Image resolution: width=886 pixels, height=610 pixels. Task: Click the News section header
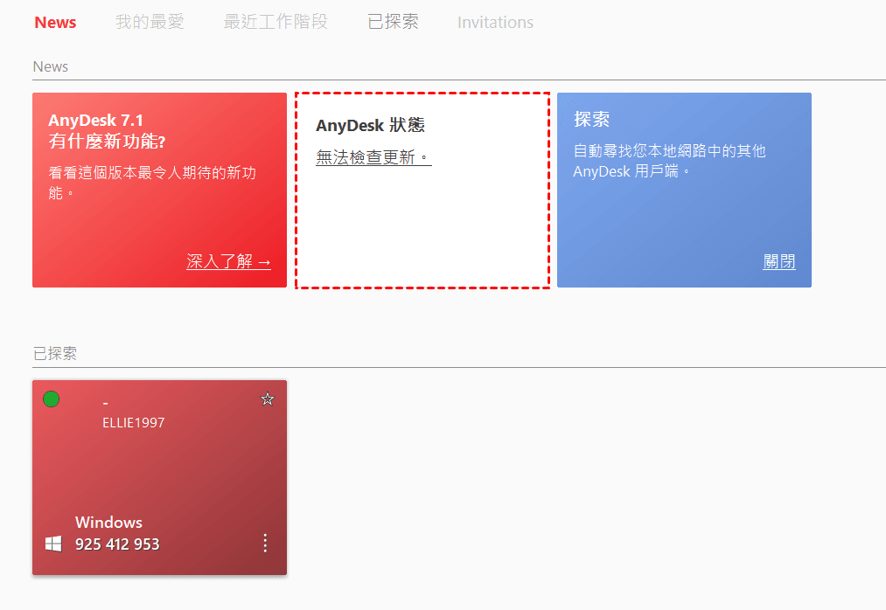tap(51, 67)
